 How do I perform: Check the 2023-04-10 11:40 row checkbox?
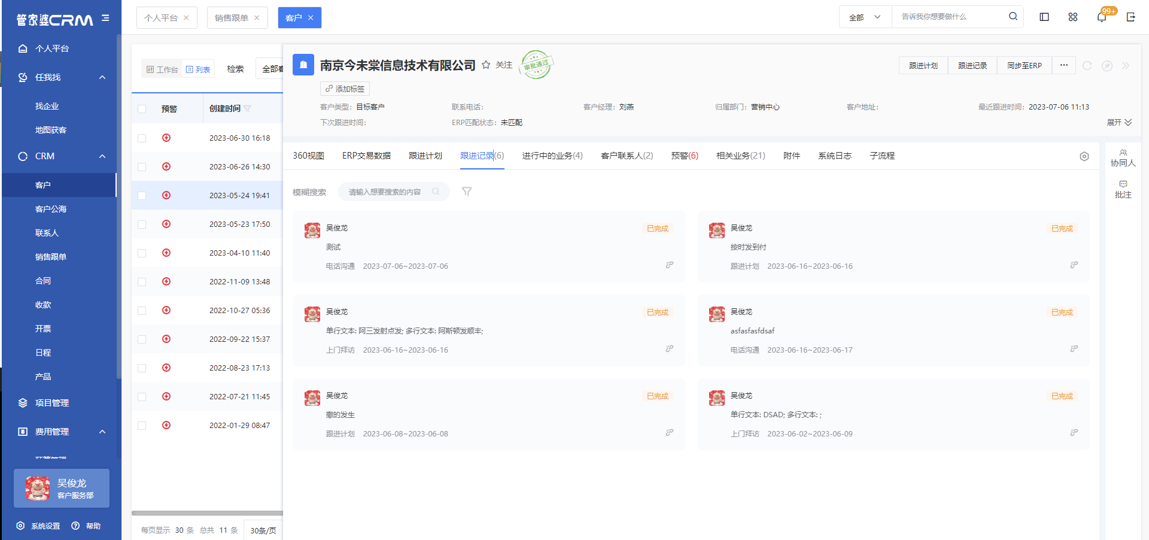[142, 253]
